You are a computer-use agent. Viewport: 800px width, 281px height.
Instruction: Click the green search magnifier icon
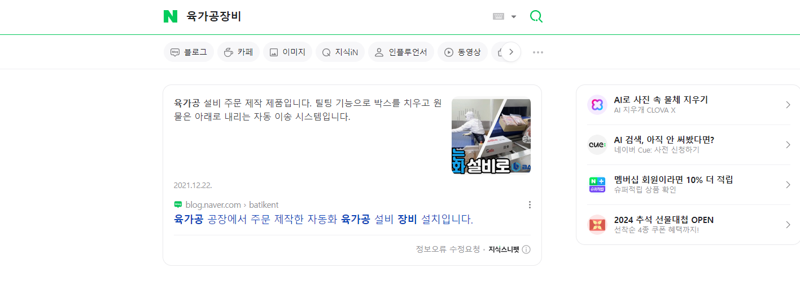[x=536, y=16]
